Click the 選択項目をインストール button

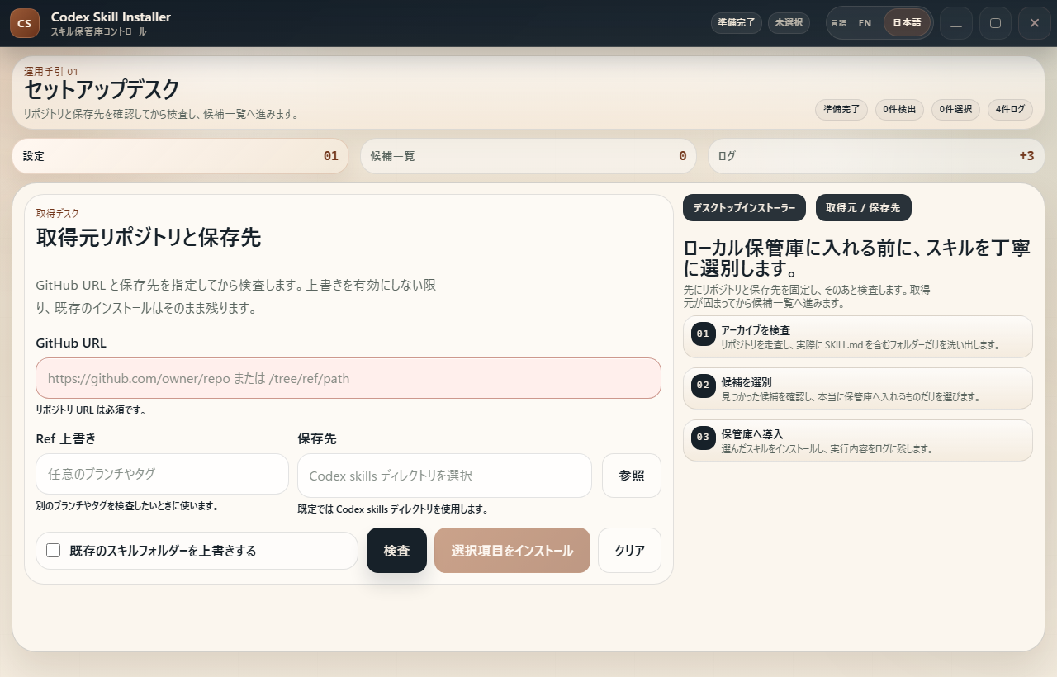512,551
